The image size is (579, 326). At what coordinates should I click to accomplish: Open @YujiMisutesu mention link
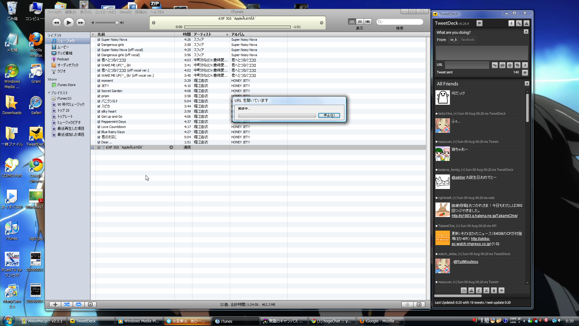pyautogui.click(x=466, y=262)
